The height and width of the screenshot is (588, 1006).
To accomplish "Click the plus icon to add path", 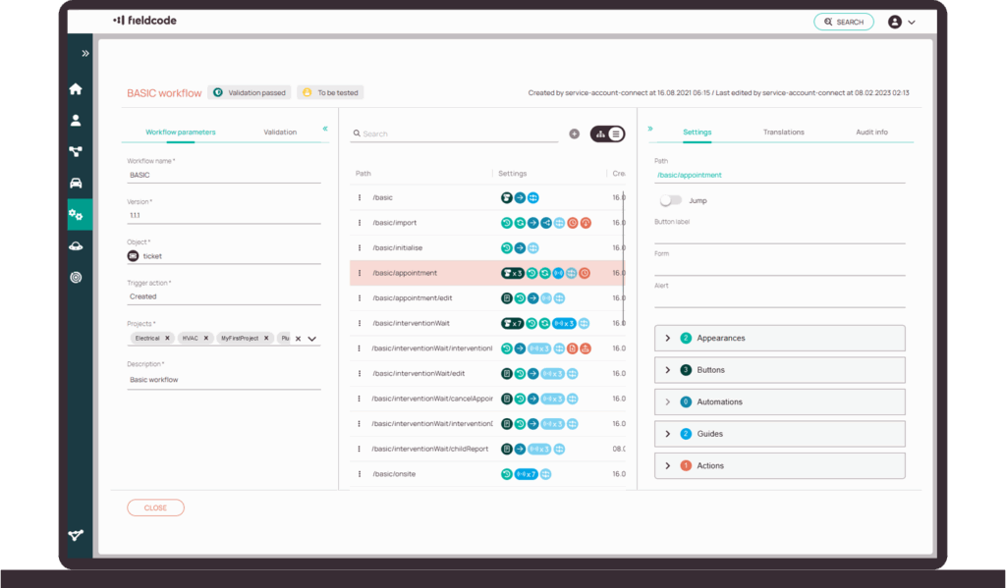I will point(575,134).
